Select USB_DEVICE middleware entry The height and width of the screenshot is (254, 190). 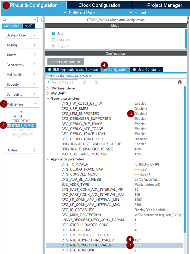[22, 135]
